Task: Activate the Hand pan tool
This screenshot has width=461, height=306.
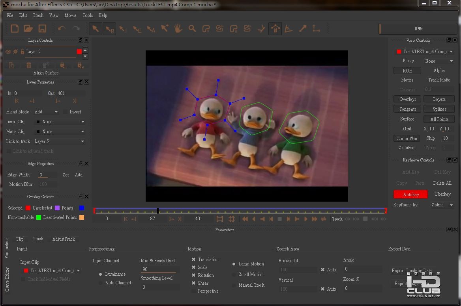Action: 178,28
